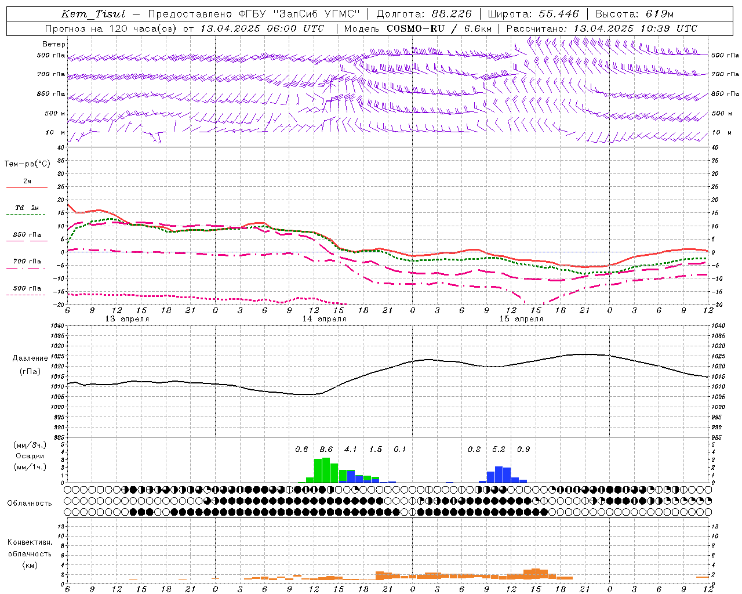Click the 1.5 precipitation total
This screenshot has height=594, width=742.
(376, 449)
